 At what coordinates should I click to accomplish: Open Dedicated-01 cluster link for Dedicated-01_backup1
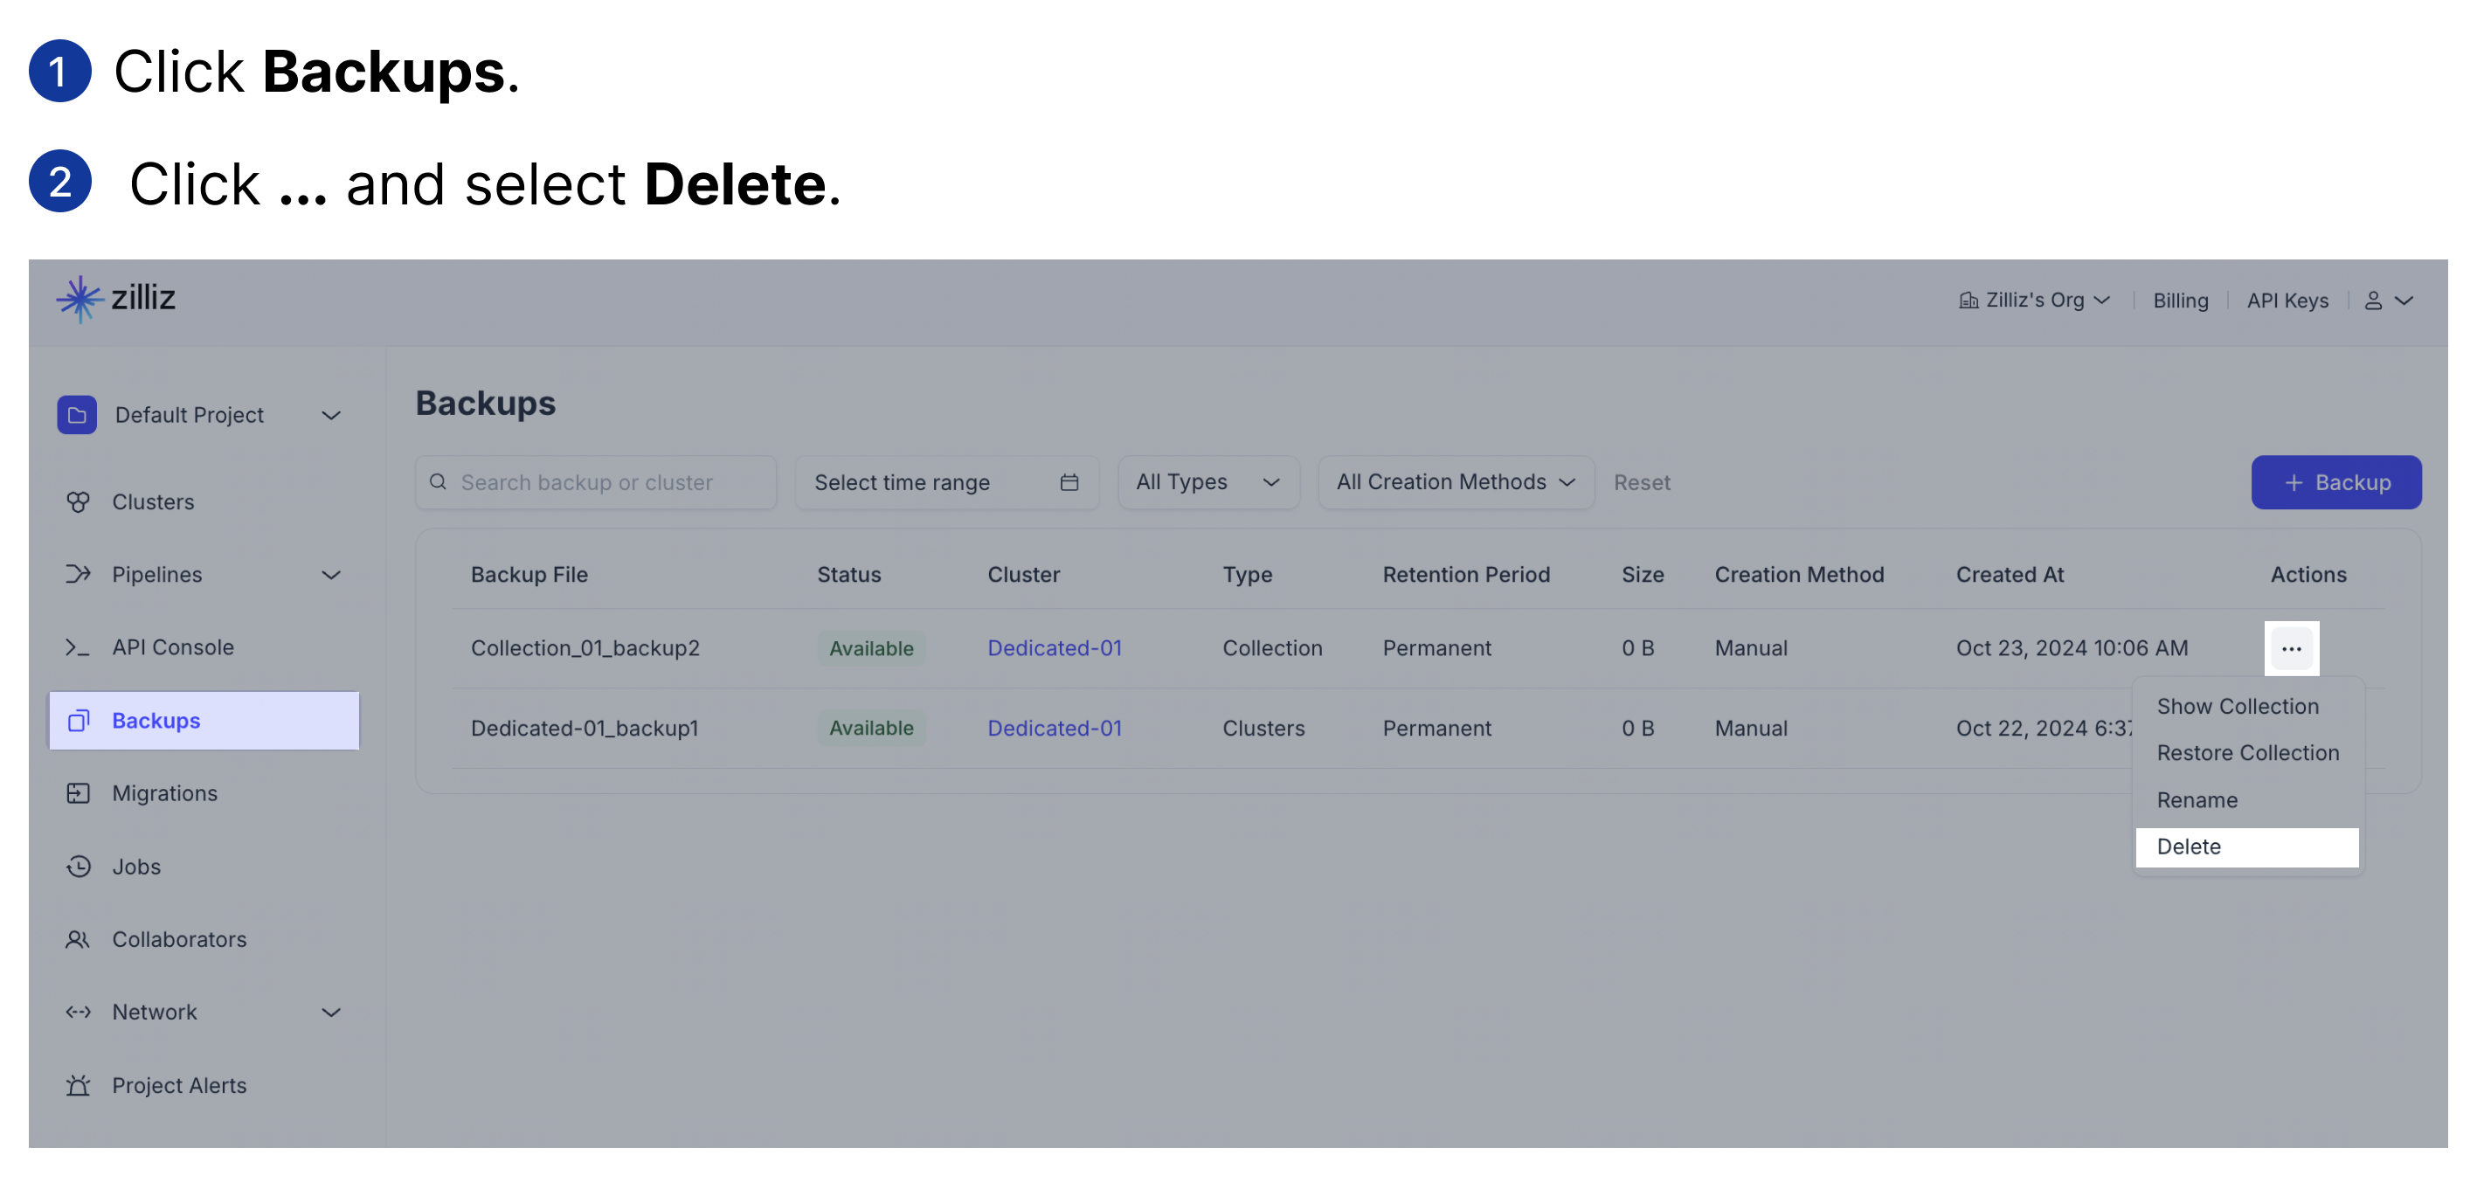1054,729
